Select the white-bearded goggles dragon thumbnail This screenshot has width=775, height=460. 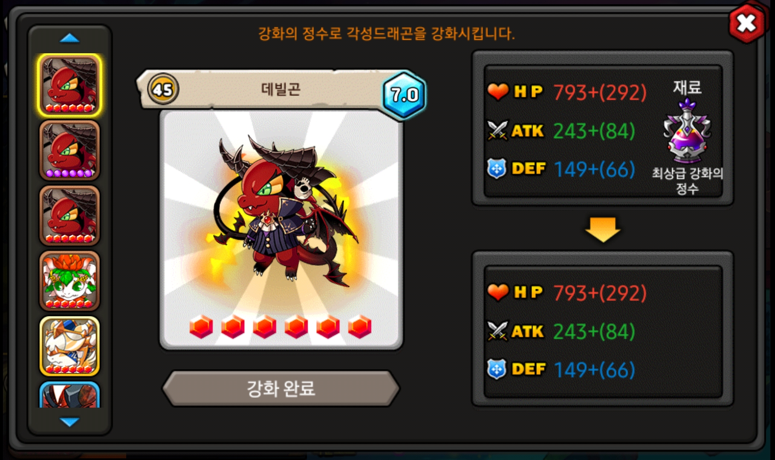click(x=69, y=346)
